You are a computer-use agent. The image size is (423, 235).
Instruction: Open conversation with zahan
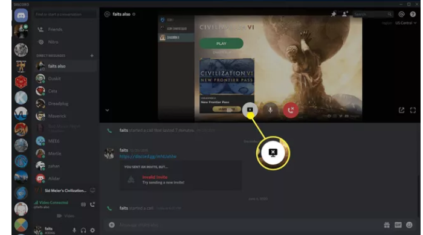[65, 166]
